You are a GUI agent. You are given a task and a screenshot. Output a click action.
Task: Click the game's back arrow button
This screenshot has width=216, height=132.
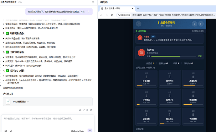[x=139, y=24]
